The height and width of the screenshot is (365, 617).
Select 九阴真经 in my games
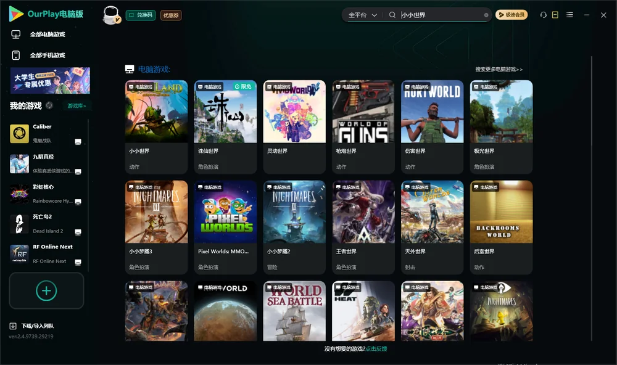46,163
